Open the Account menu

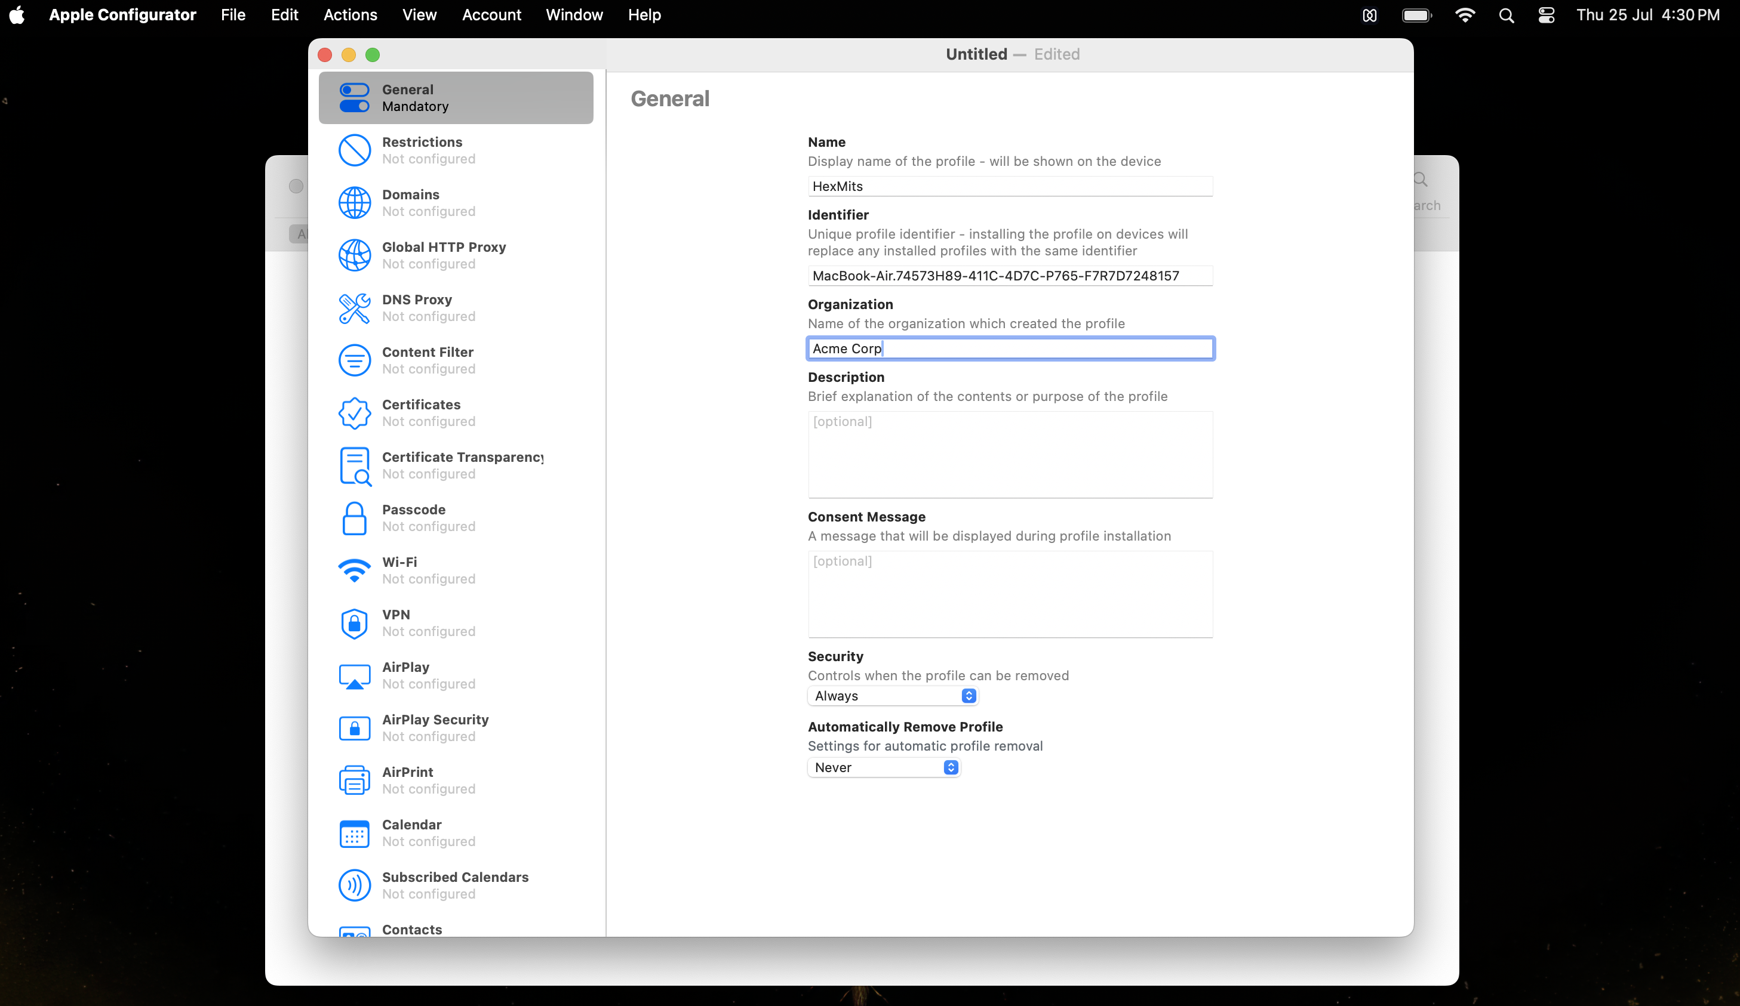[491, 14]
